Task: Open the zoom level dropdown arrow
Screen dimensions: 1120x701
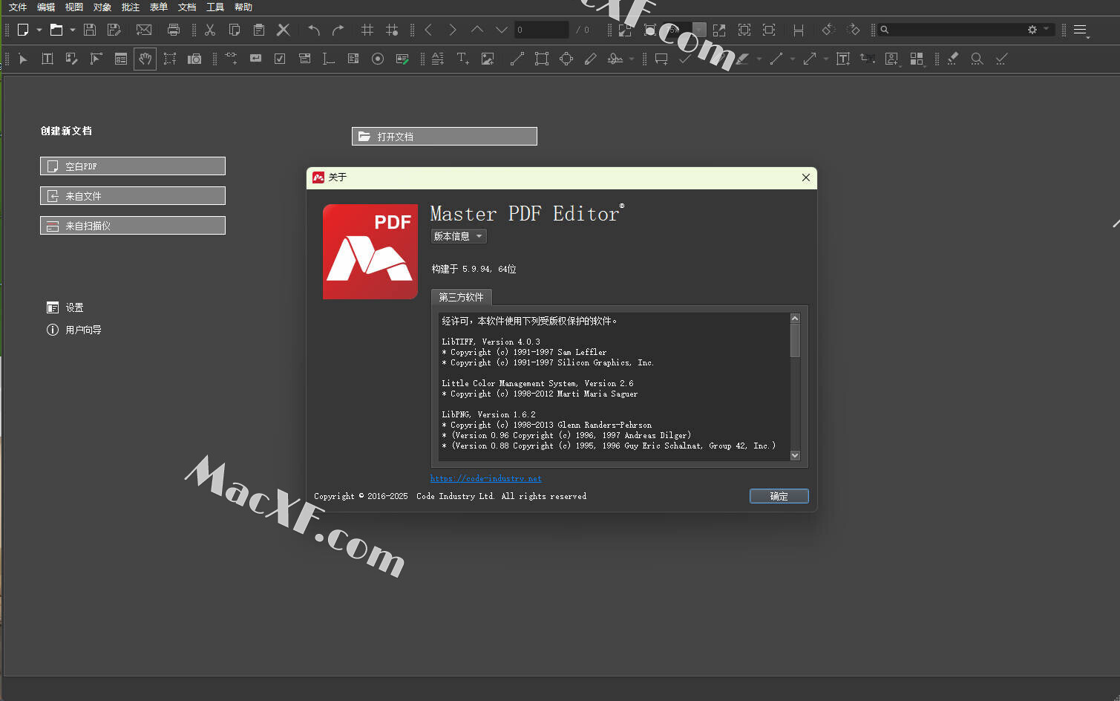Action: point(699,30)
